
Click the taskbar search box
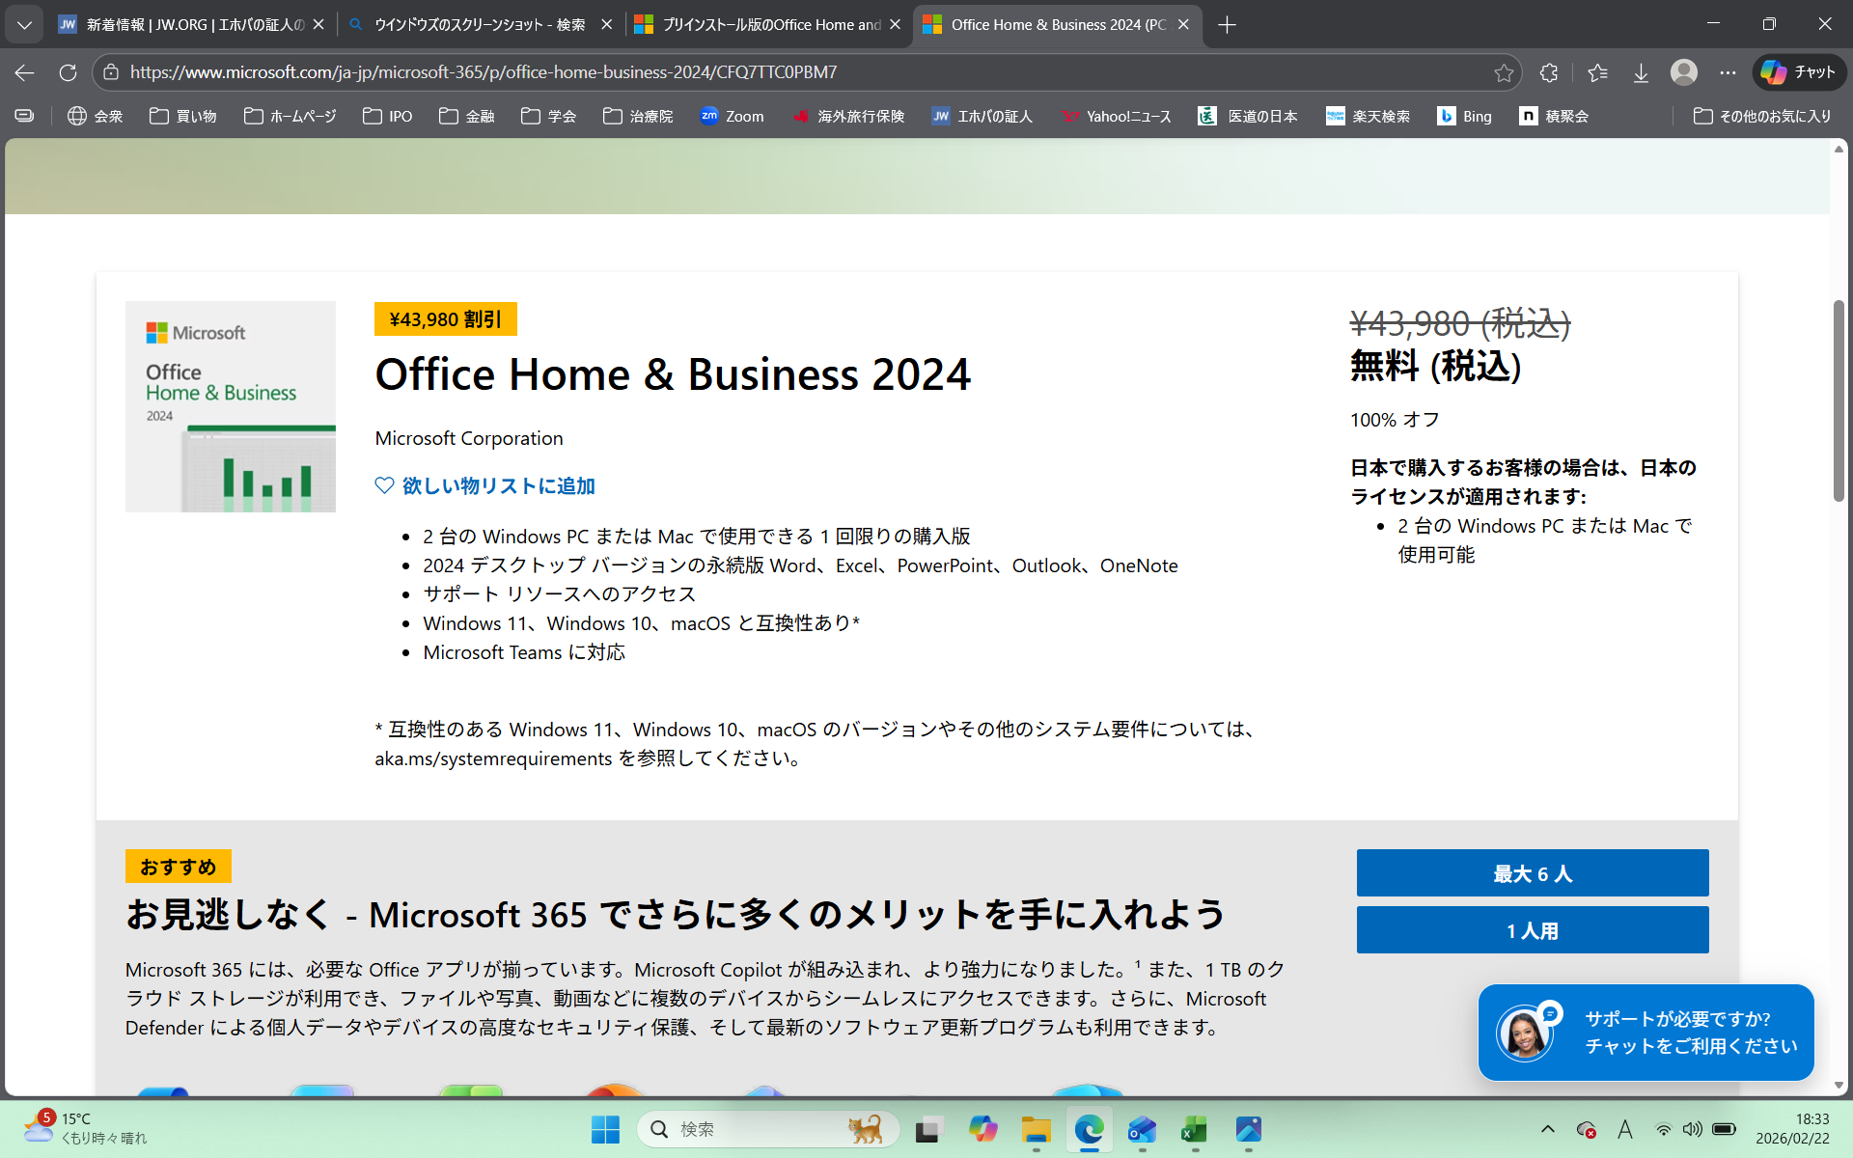762,1129
